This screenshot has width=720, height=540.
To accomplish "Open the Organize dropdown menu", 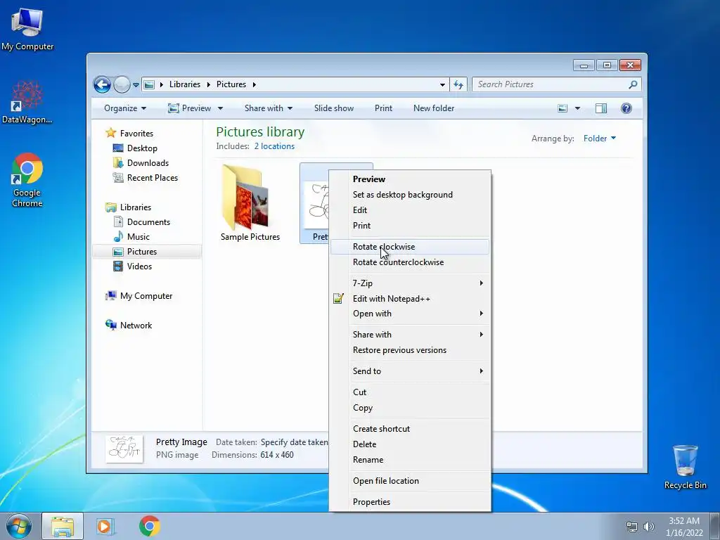I will point(125,108).
